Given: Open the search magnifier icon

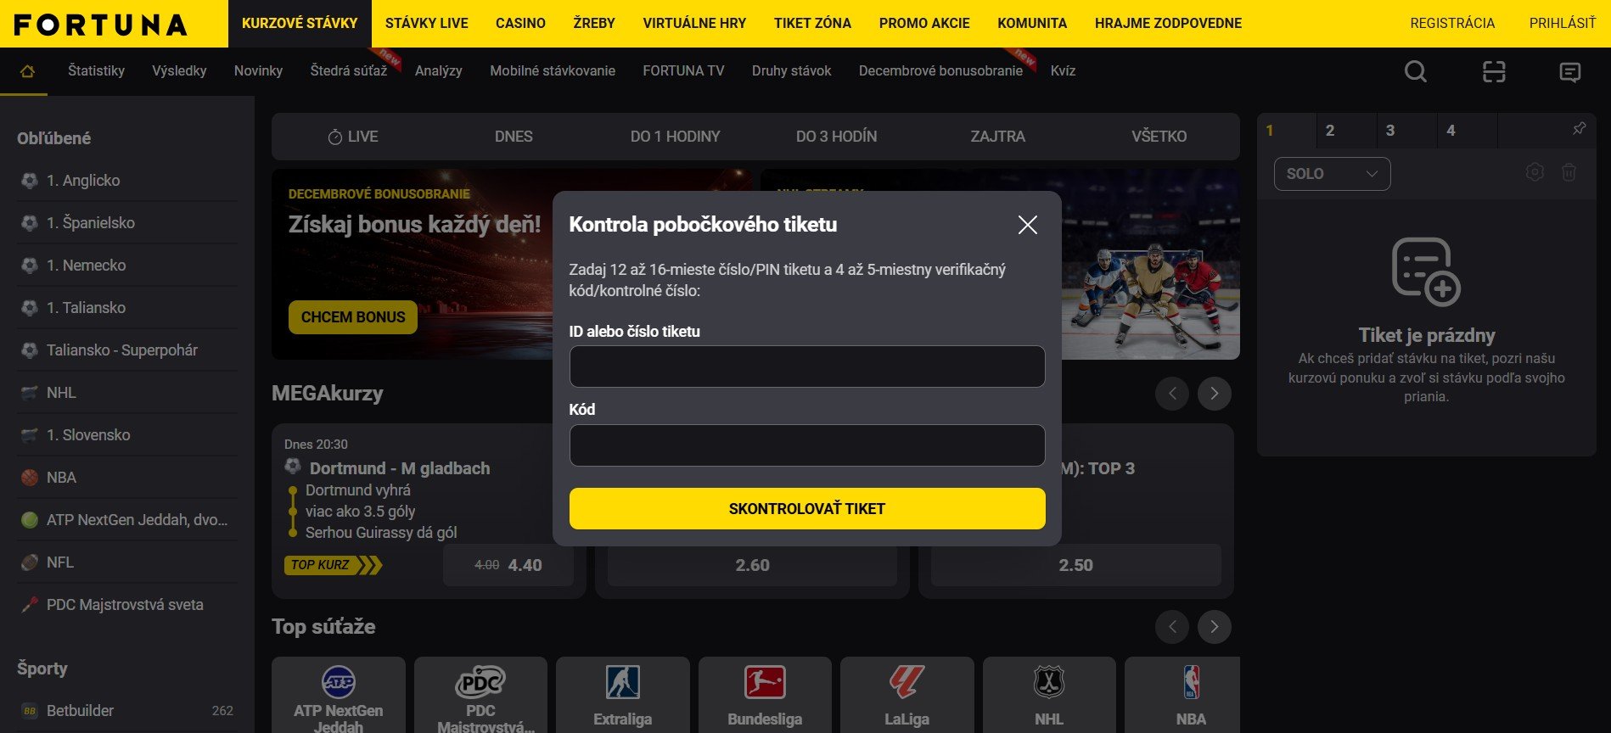Looking at the screenshot, I should [1415, 71].
